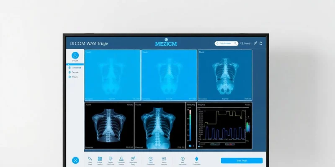Image resolution: width=335 pixels, height=167 pixels.
Task: Click the round blue indicator below the vertical gauge
Action: click(x=190, y=146)
